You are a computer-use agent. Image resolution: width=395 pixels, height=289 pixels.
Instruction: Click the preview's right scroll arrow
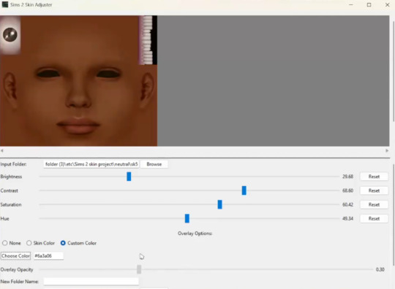pyautogui.click(x=387, y=151)
